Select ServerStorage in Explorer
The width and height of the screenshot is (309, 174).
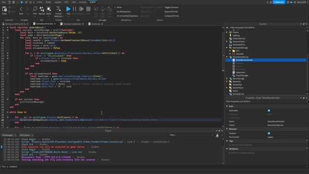(x=239, y=78)
